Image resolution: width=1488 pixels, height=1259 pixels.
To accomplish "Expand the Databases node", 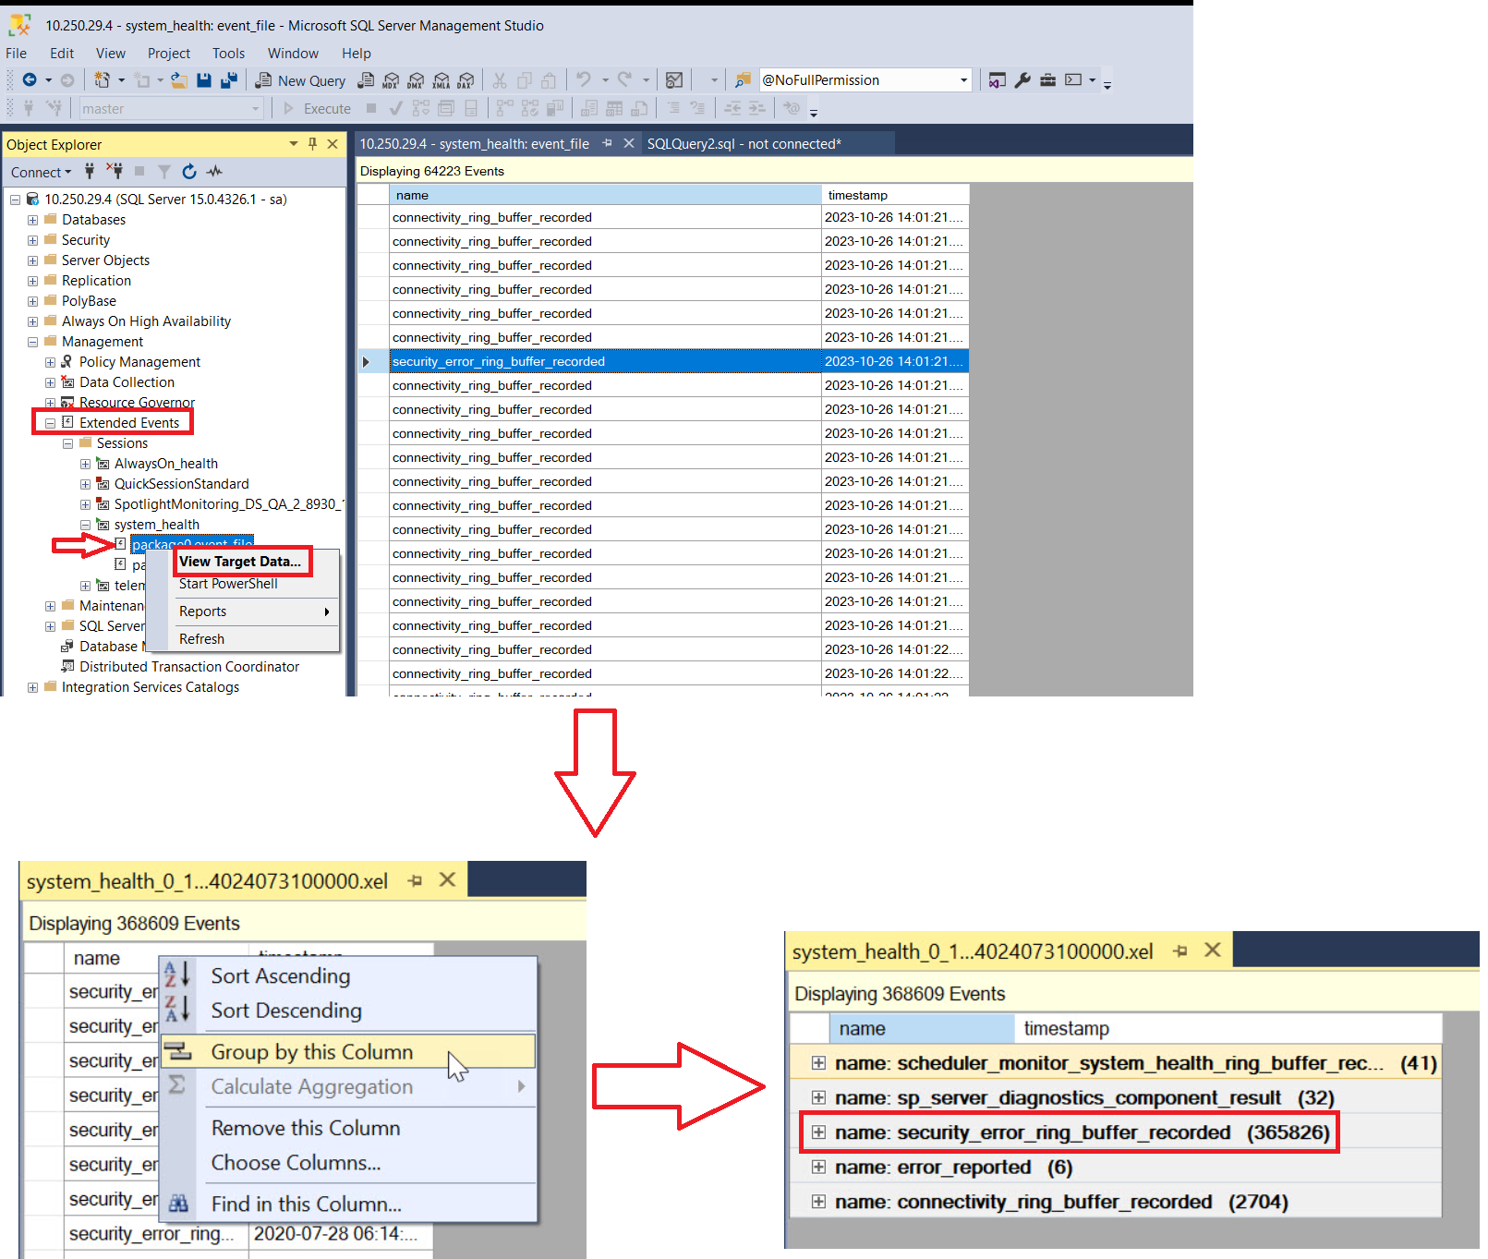I will coord(32,220).
